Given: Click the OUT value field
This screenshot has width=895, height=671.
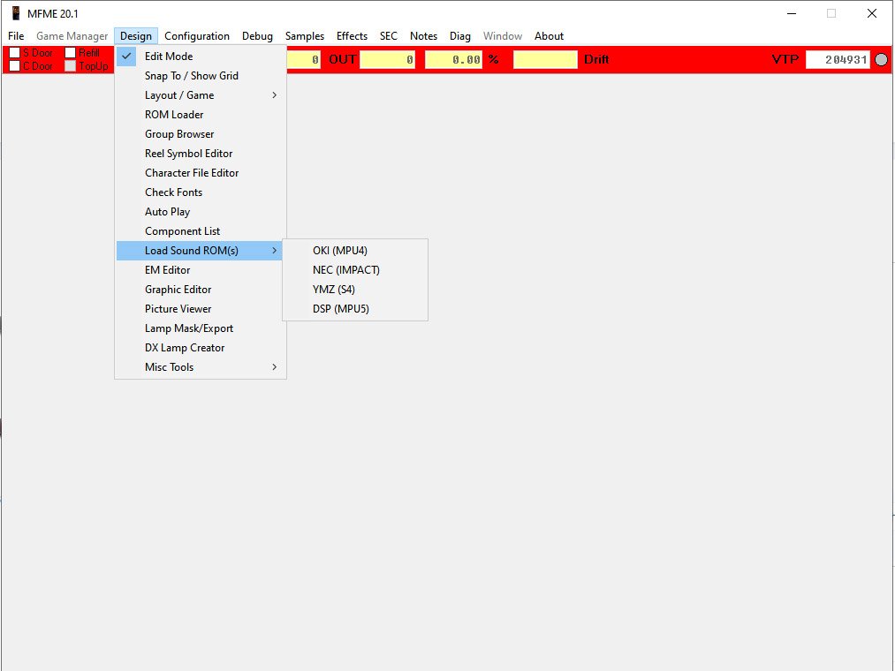Looking at the screenshot, I should coord(388,59).
